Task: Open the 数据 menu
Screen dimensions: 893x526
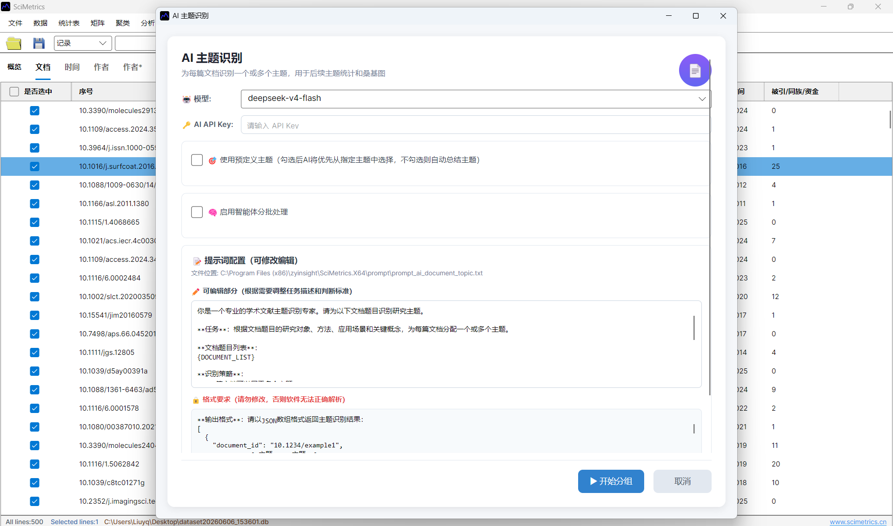Action: click(x=40, y=23)
